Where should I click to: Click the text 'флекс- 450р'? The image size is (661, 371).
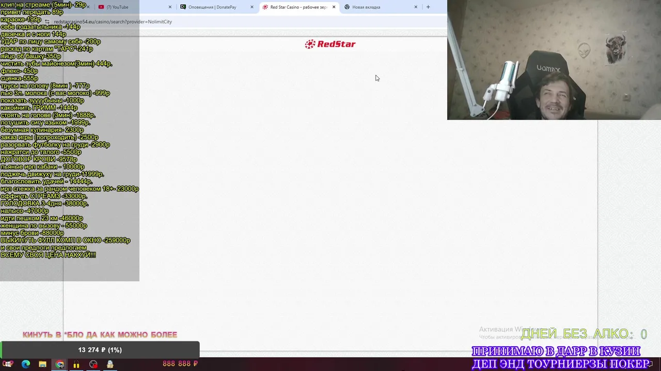[19, 71]
